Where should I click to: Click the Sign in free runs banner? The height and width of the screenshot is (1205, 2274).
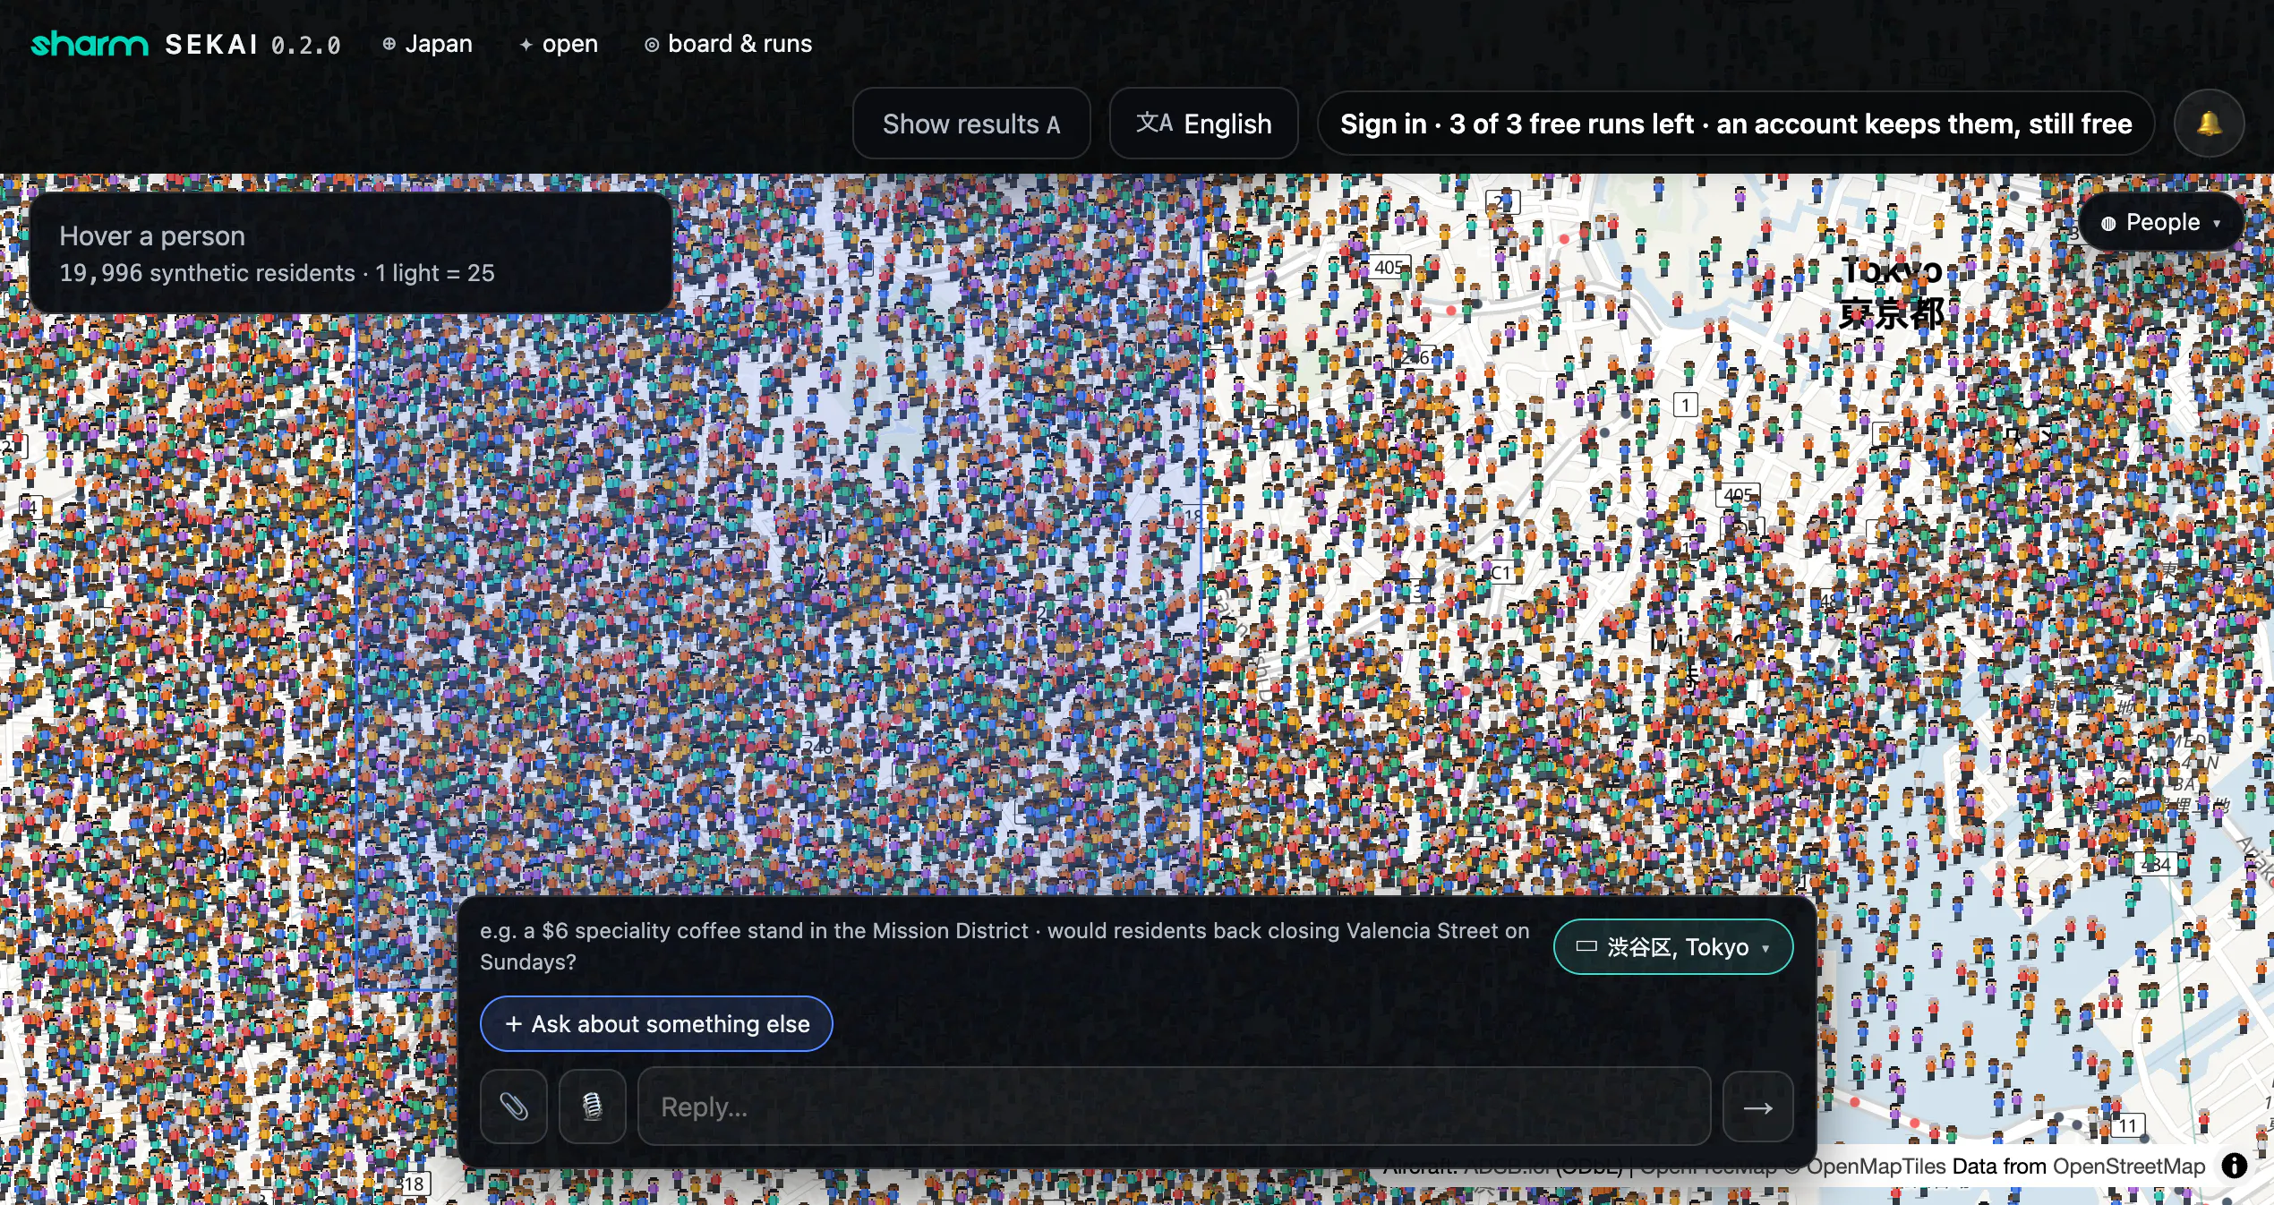1735,124
